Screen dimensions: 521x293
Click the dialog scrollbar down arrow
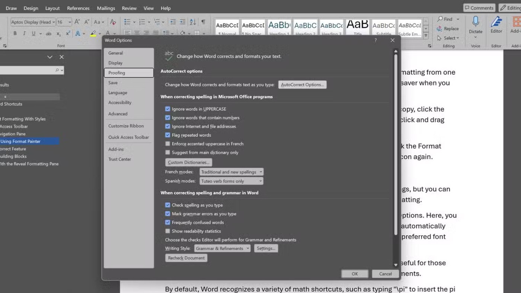pyautogui.click(x=396, y=265)
